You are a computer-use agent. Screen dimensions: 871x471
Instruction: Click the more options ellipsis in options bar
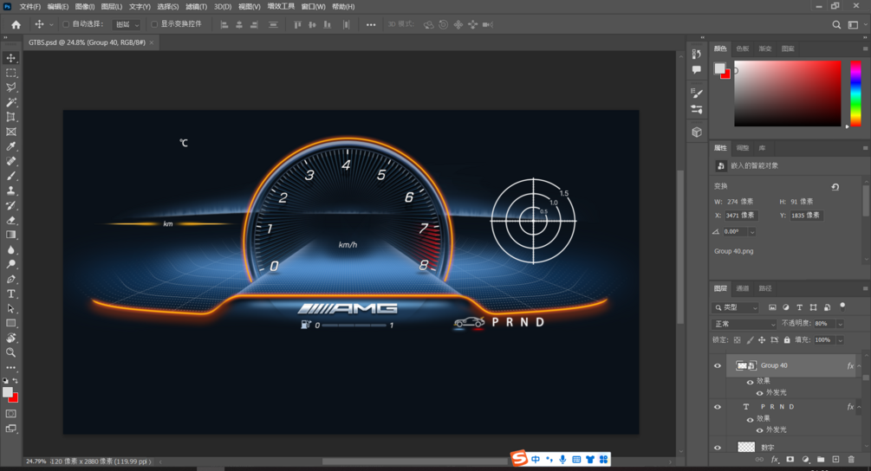pyautogui.click(x=371, y=24)
